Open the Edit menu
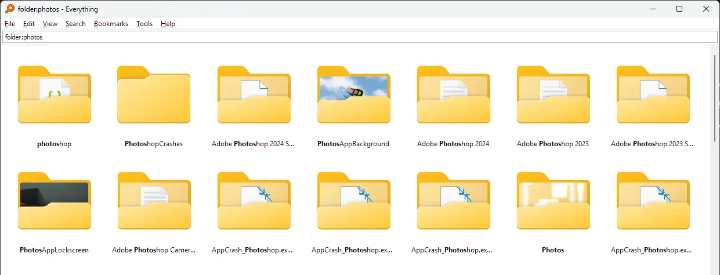This screenshot has width=720, height=275. pos(29,24)
